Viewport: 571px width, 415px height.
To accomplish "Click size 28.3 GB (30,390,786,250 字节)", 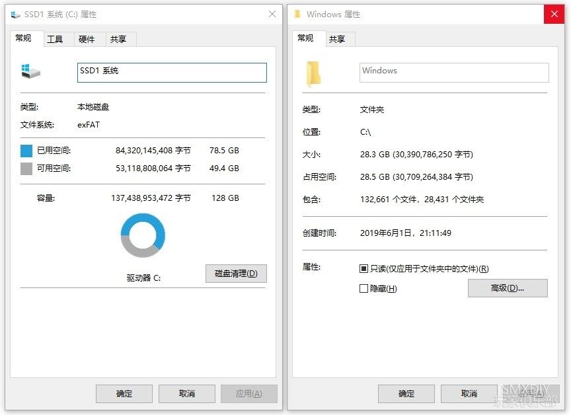I will click(416, 155).
